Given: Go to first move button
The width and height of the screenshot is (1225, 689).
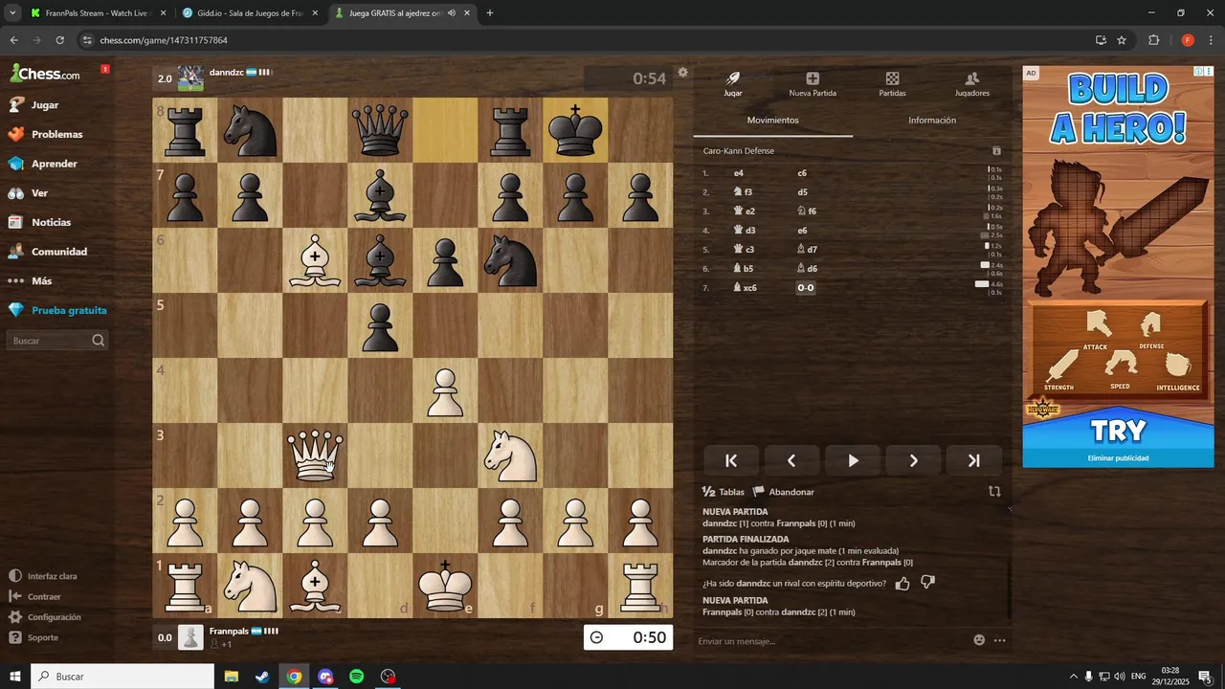Looking at the screenshot, I should click(731, 460).
